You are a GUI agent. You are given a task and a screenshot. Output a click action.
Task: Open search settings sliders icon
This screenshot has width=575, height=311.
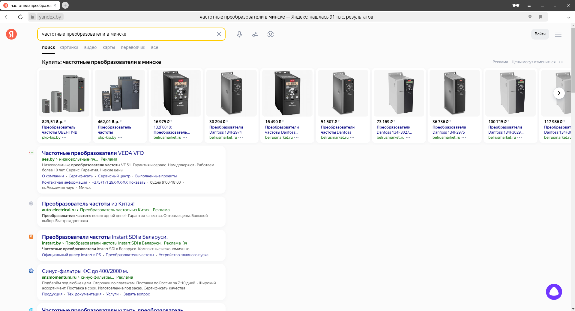(x=255, y=34)
